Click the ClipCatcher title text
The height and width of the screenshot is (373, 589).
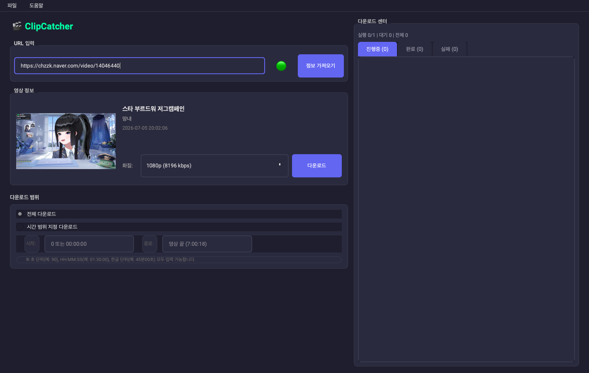coord(49,26)
